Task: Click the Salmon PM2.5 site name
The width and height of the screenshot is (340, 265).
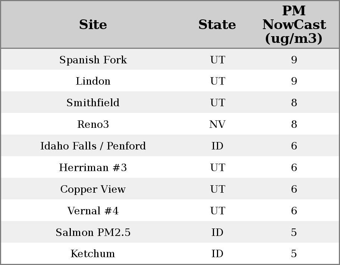Action: [x=93, y=233]
